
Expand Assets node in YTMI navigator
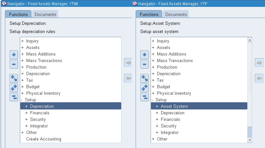23,47
